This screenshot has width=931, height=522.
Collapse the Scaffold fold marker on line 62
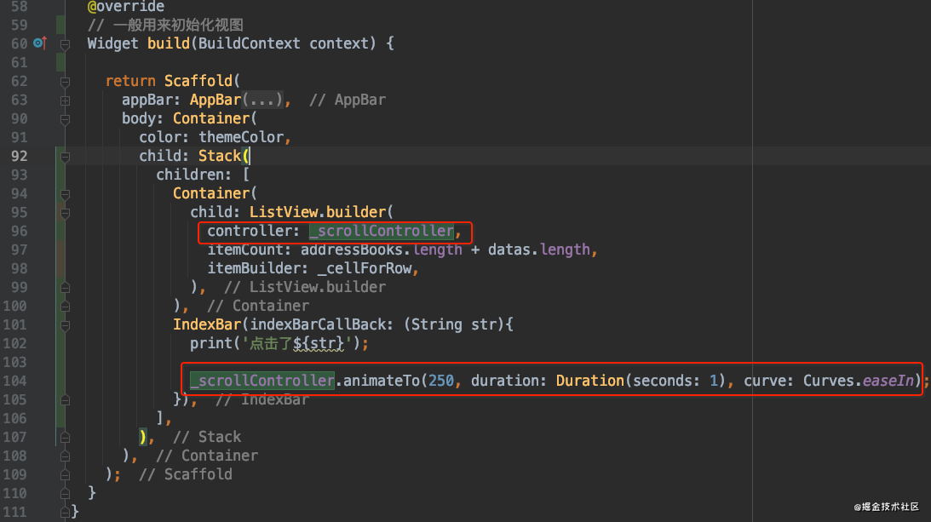point(66,82)
